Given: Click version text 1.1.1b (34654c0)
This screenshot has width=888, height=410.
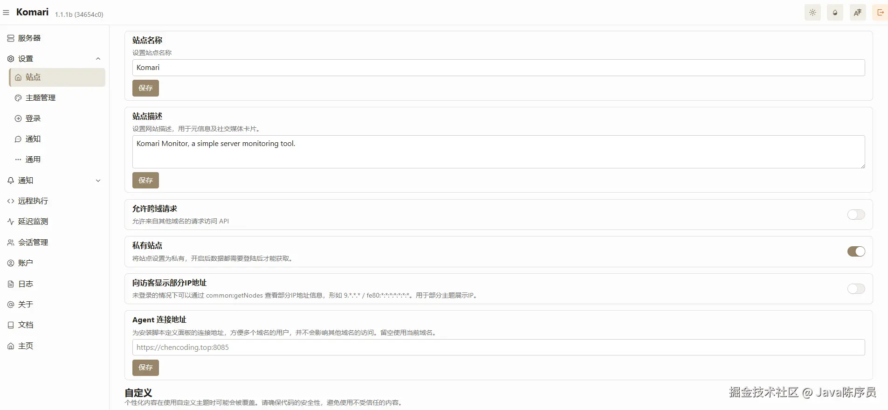Looking at the screenshot, I should pyautogui.click(x=79, y=14).
